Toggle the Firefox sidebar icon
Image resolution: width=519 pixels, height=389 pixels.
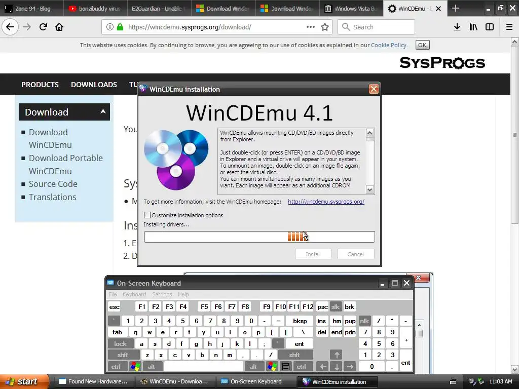[x=490, y=27]
